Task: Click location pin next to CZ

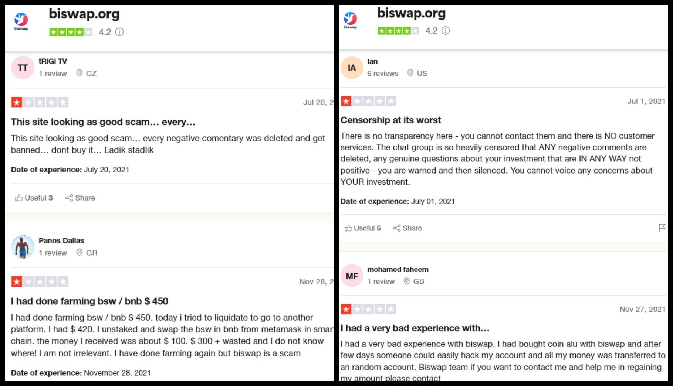Action: [79, 73]
